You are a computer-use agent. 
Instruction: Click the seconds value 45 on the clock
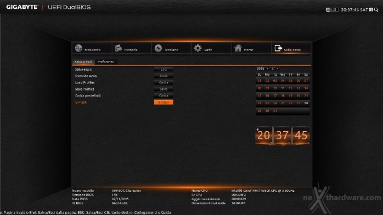coord(301,135)
